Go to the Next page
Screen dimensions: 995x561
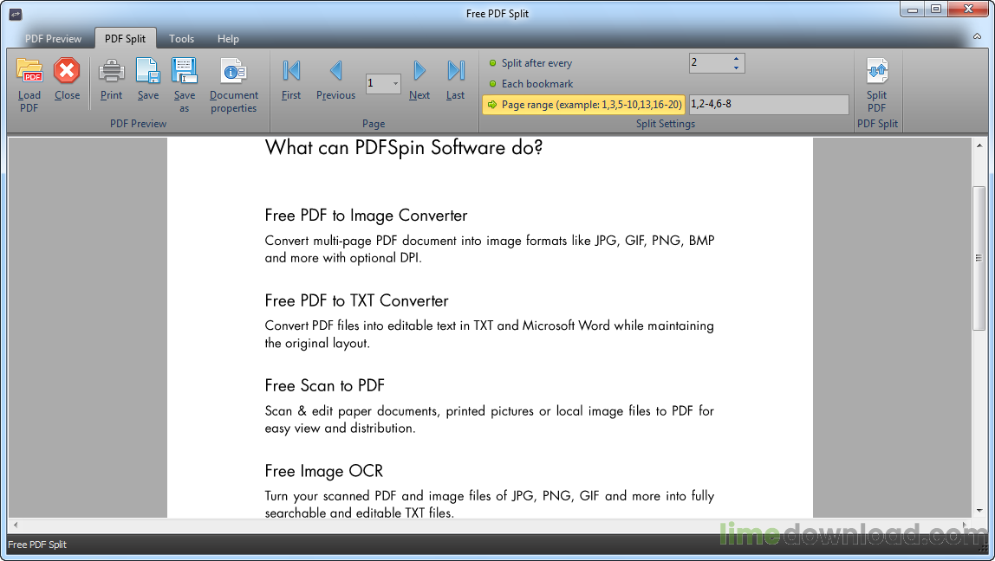tap(419, 72)
